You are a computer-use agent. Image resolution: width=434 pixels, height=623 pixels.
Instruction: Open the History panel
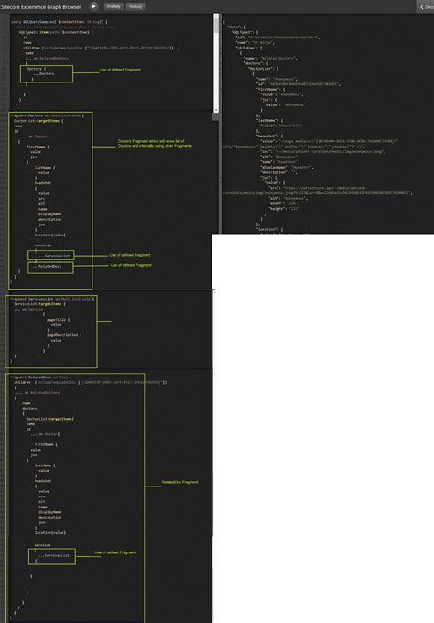tap(136, 6)
